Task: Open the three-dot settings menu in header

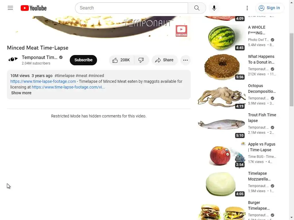Action: pyautogui.click(x=247, y=8)
